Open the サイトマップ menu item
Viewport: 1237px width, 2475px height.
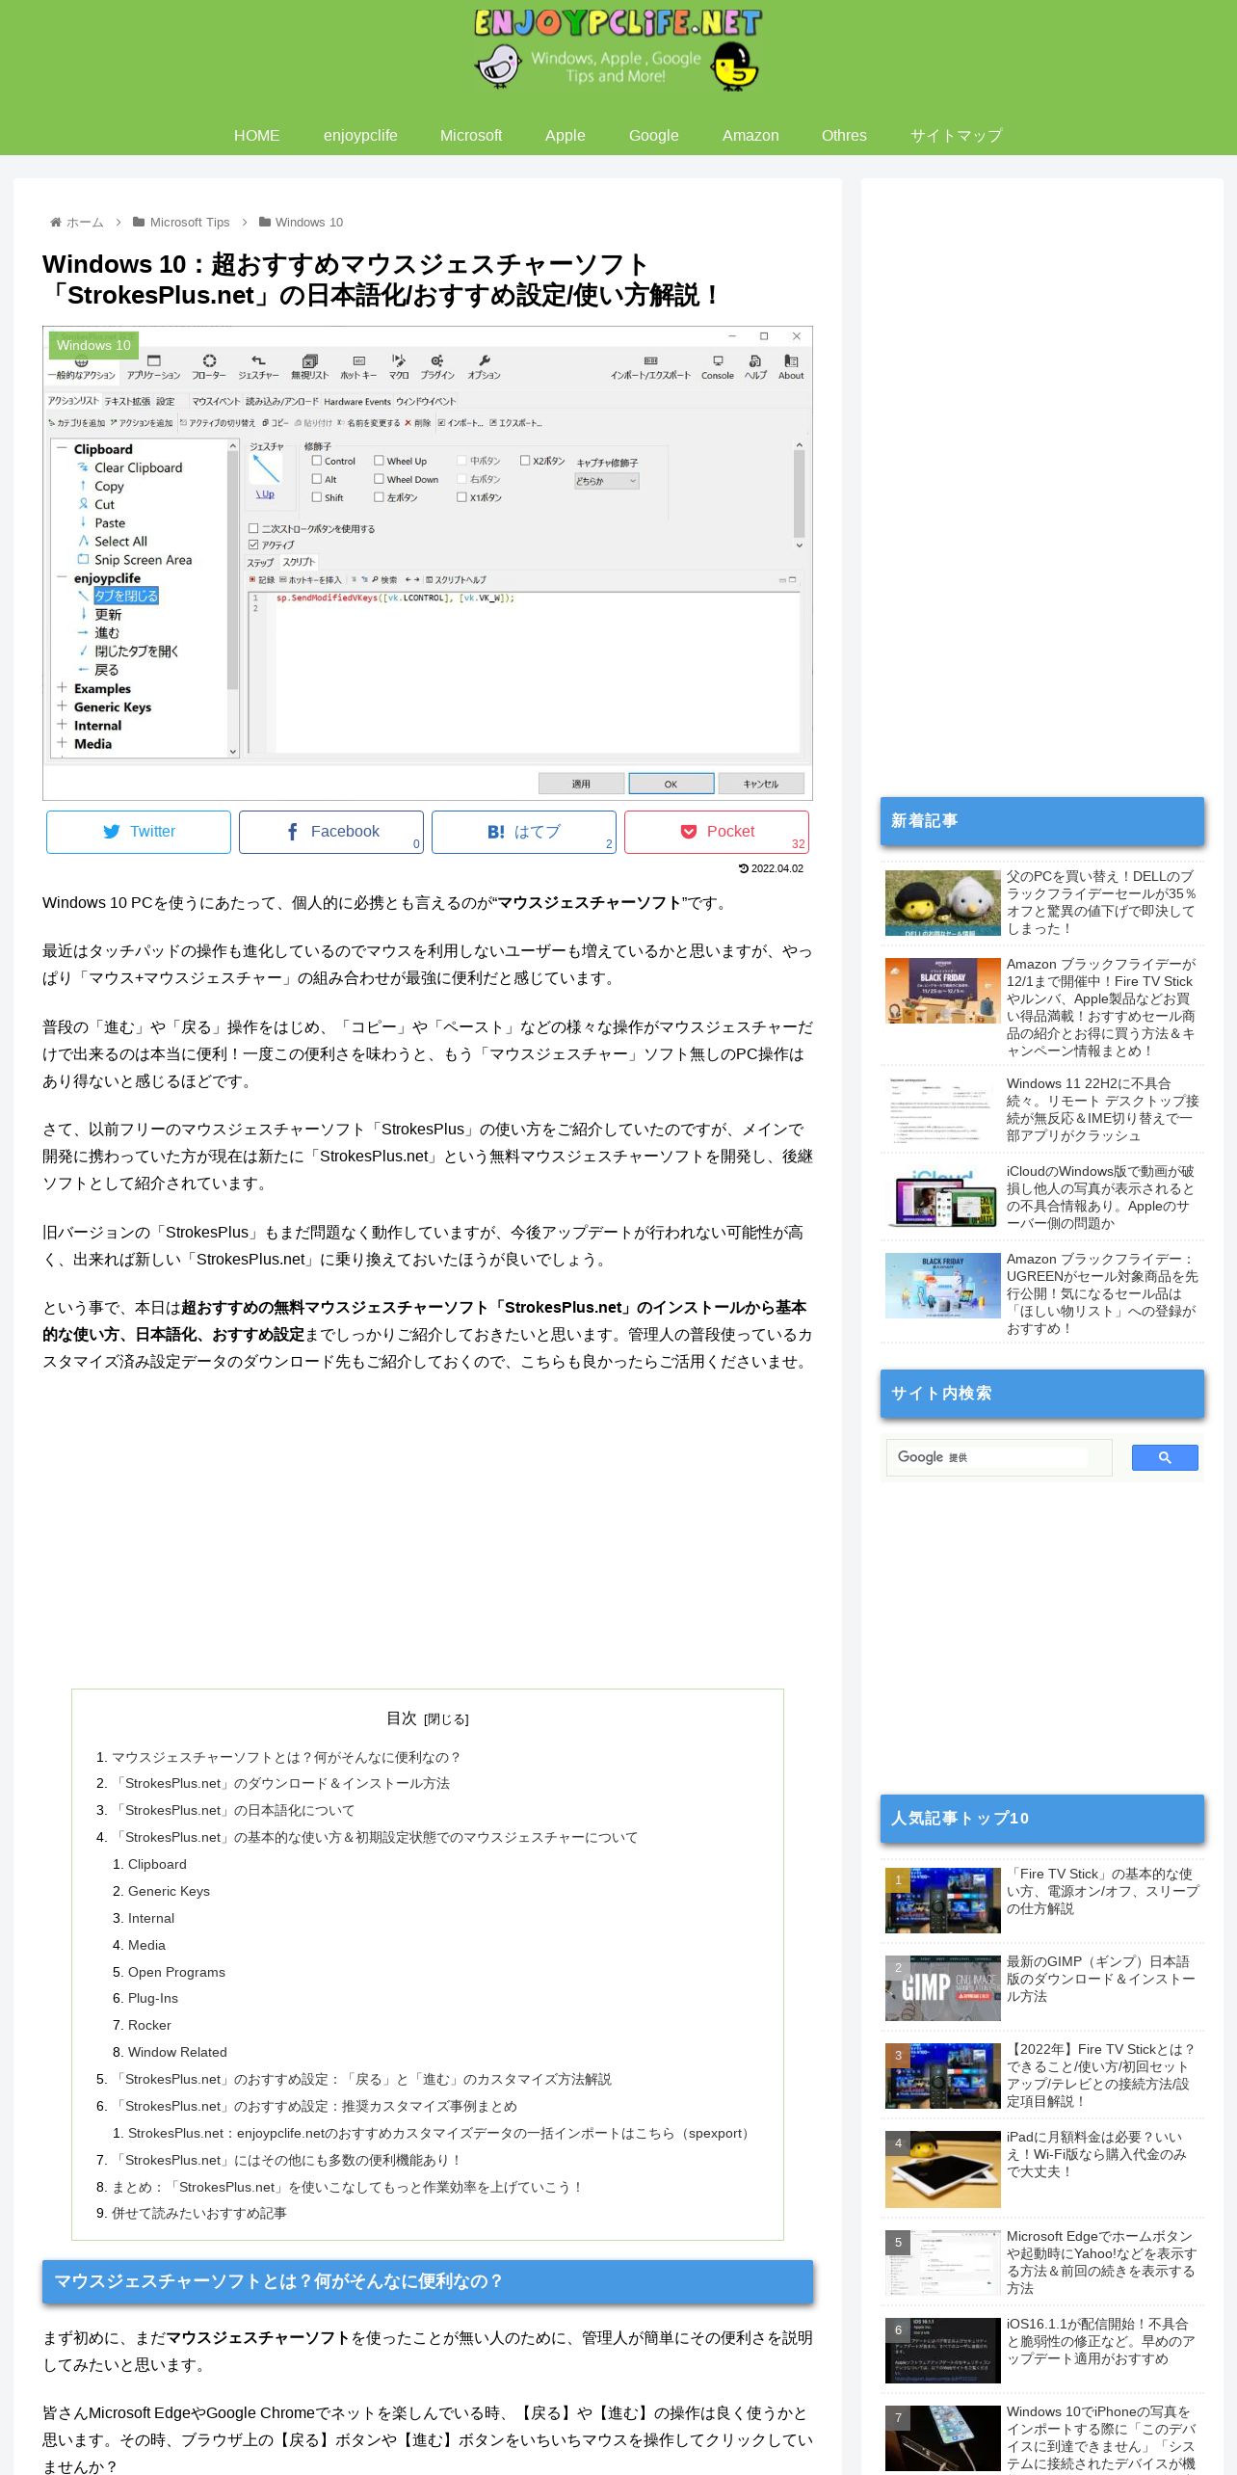click(x=957, y=136)
